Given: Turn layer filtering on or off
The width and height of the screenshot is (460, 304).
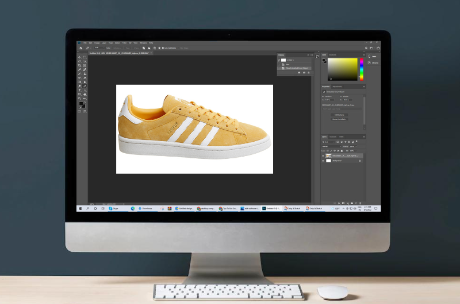Looking at the screenshot, I should click(356, 142).
